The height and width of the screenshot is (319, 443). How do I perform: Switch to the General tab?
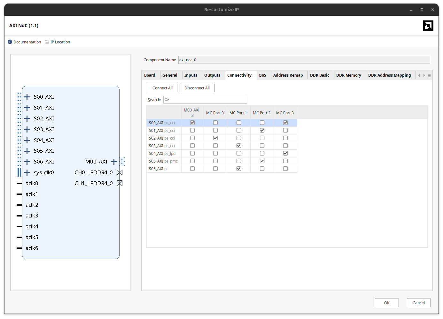(170, 75)
